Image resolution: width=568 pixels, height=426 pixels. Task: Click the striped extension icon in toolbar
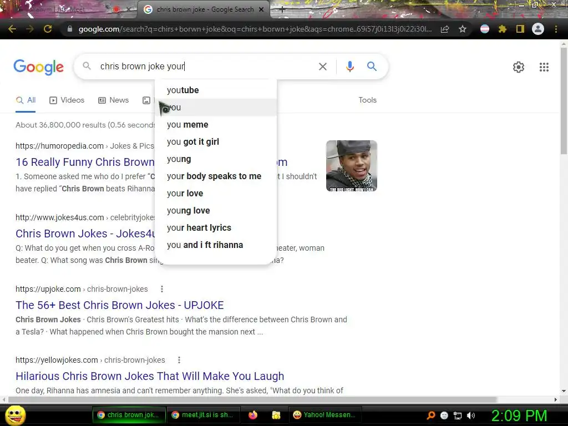click(x=485, y=29)
